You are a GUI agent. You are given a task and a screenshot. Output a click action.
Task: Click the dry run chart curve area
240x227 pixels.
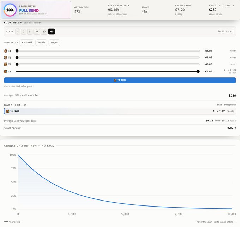125,182
